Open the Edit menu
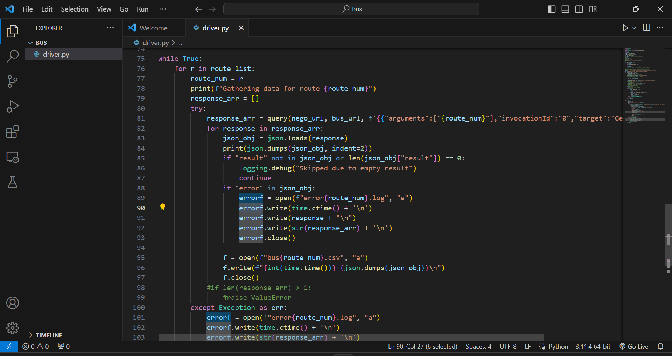Viewport: 672px width, 356px height. [47, 9]
